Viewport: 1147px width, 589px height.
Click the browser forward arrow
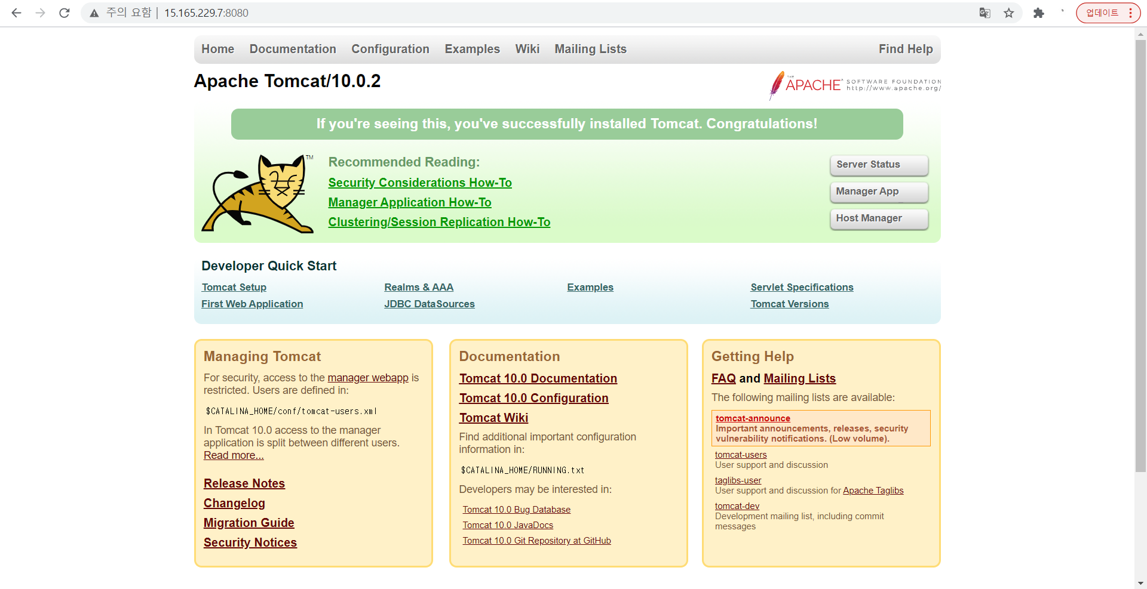click(40, 13)
